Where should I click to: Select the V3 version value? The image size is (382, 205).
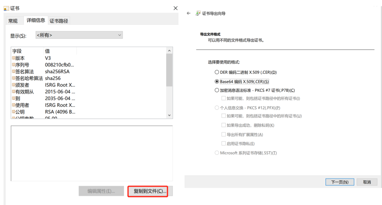click(48, 58)
